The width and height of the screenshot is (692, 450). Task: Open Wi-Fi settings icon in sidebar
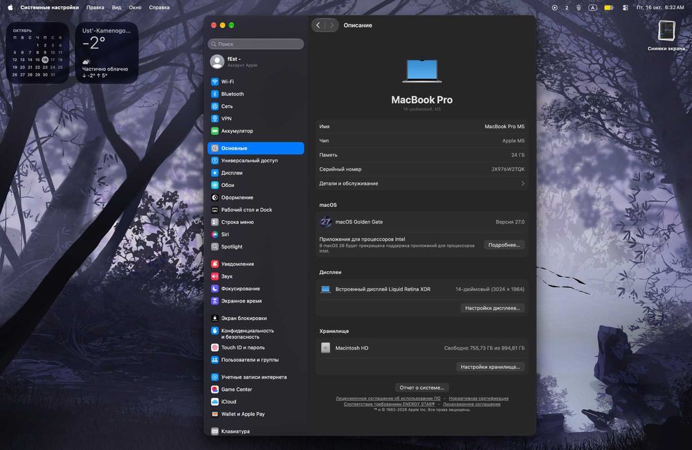point(215,82)
